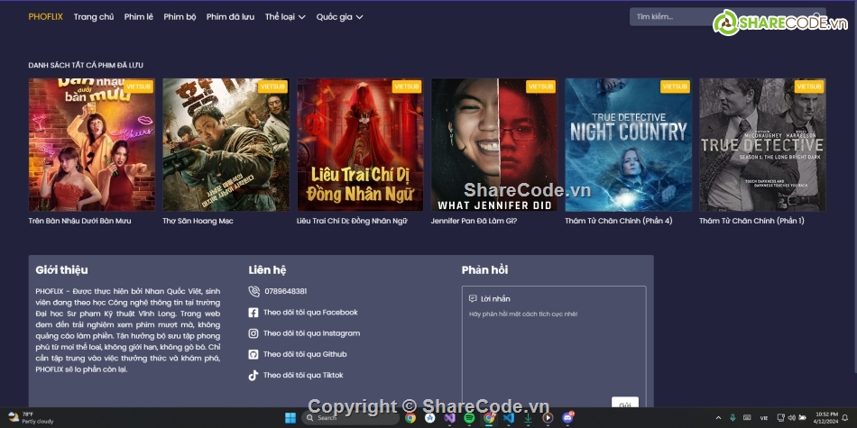Open Spotify from the taskbar
857x428 pixels.
point(469,417)
